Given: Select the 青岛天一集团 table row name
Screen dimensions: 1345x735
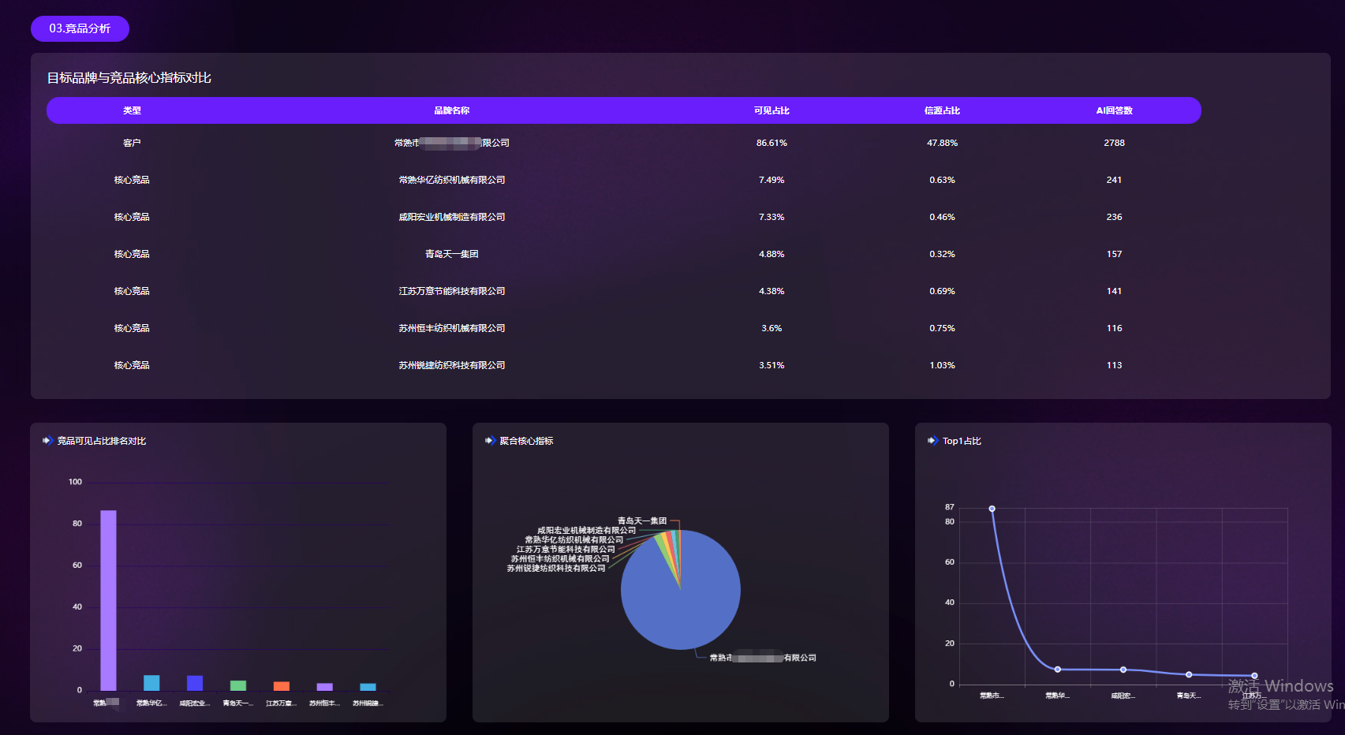Looking at the screenshot, I should pos(451,254).
